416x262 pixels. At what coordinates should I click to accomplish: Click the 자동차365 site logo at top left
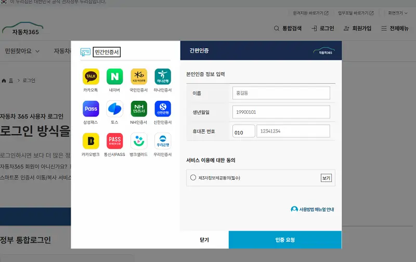tap(23, 29)
